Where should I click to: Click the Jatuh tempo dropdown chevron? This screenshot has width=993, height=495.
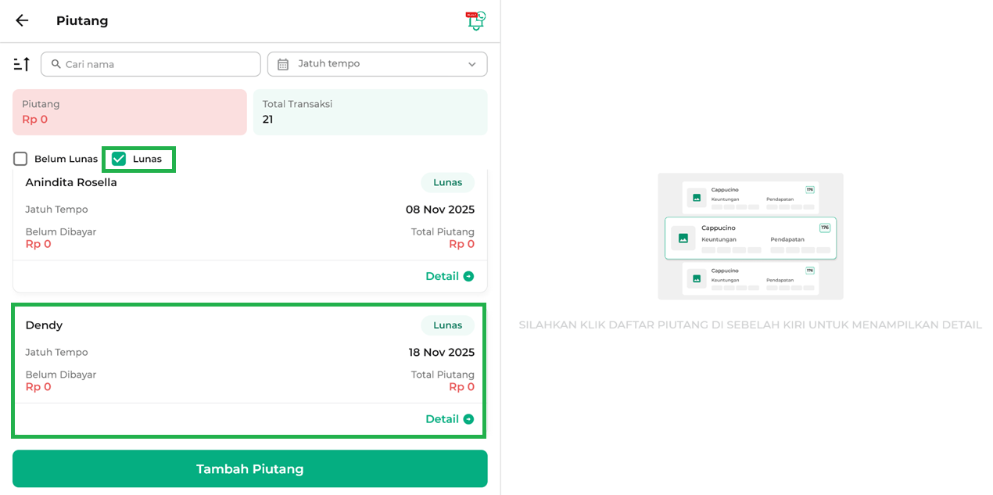pos(471,64)
